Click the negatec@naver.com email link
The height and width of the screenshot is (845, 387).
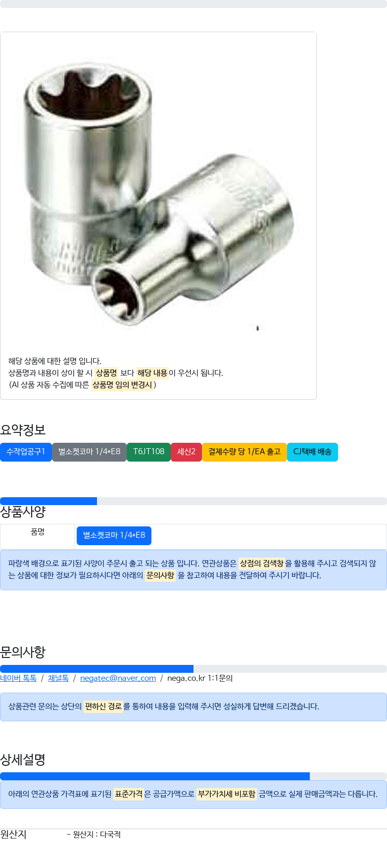[118, 678]
